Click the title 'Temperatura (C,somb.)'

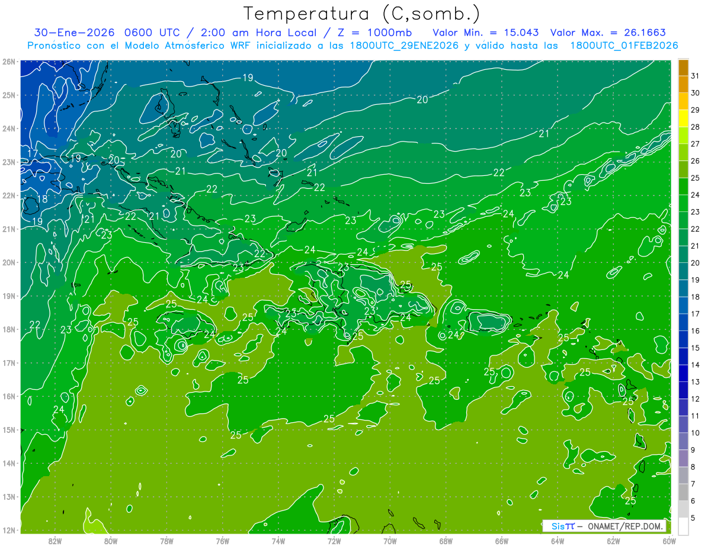pyautogui.click(x=362, y=14)
